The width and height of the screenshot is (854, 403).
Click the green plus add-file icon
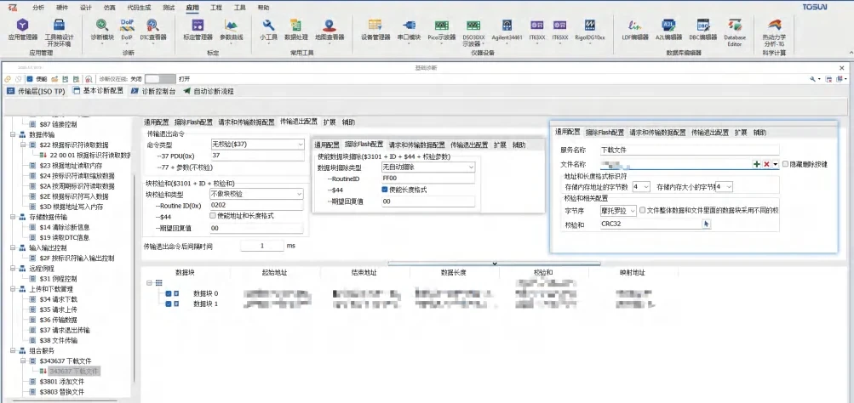click(756, 164)
